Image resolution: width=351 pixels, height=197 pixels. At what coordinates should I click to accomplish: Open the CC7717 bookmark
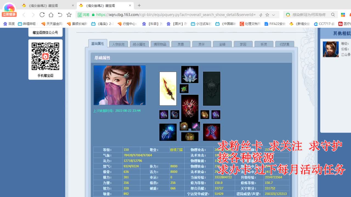[x=324, y=24]
